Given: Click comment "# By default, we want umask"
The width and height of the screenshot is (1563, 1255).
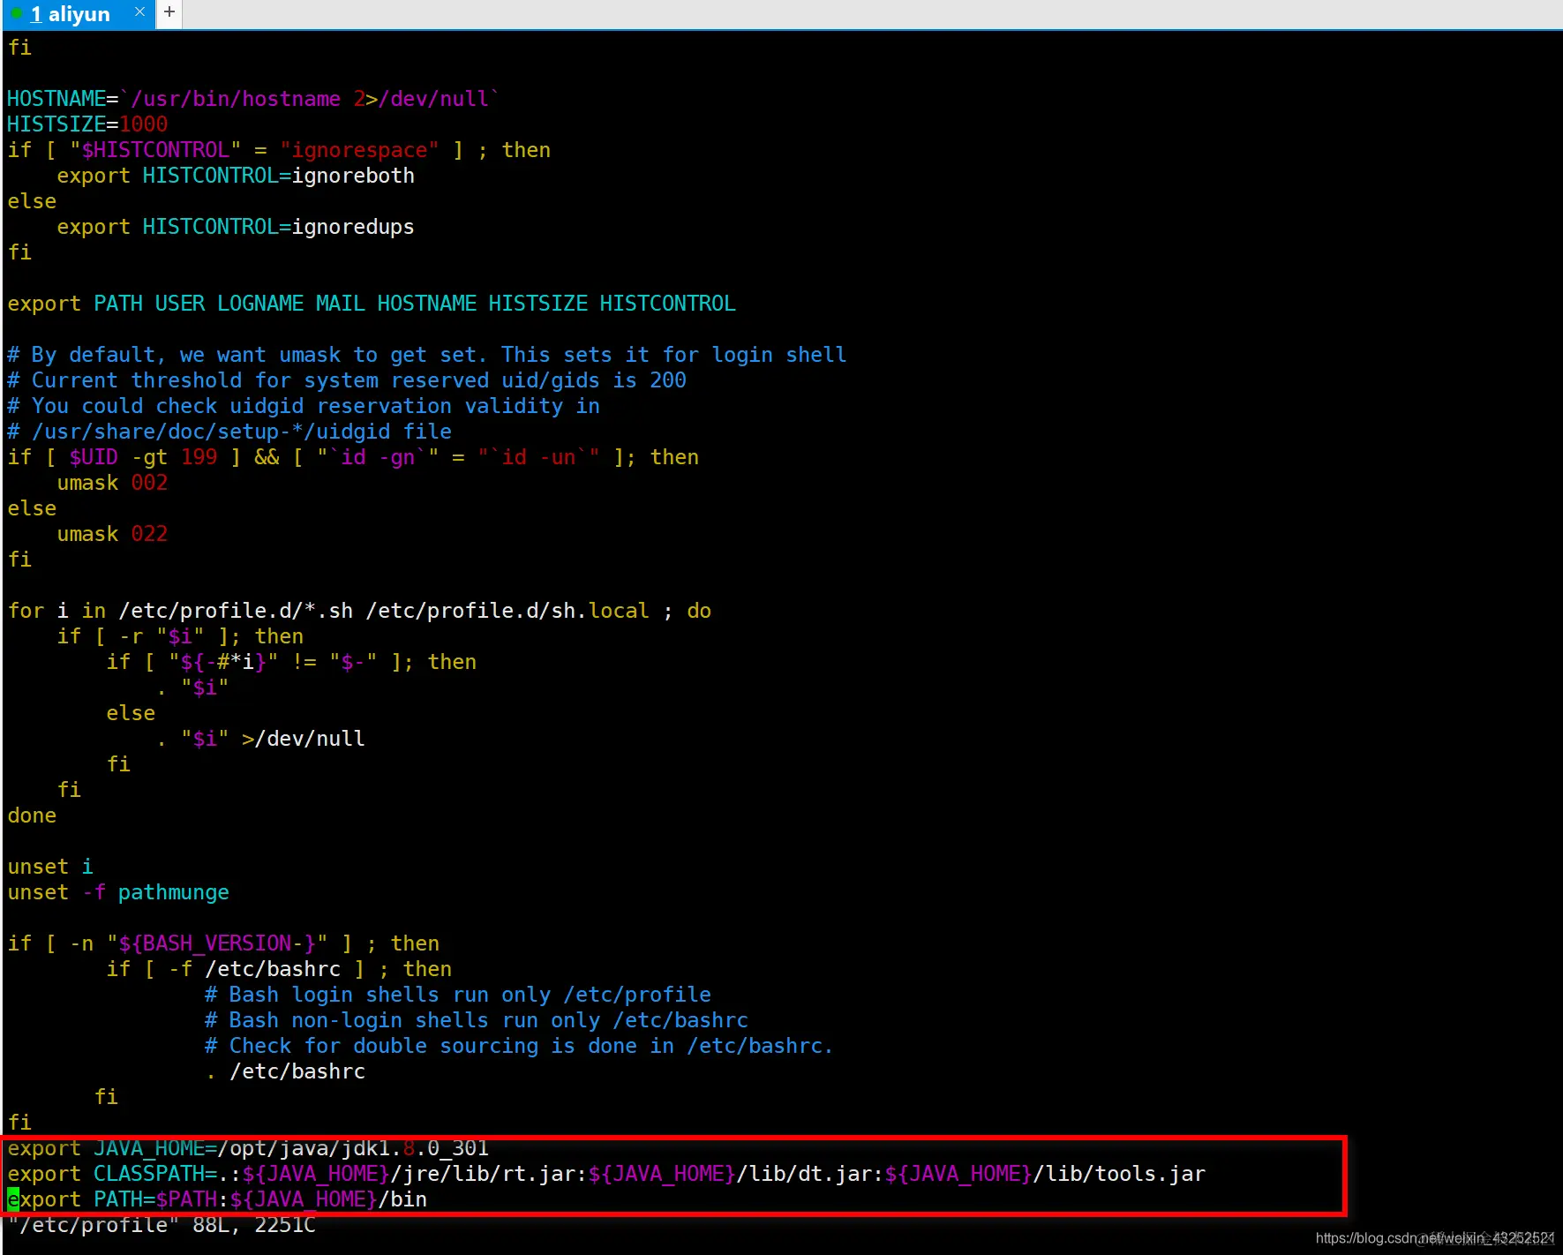Looking at the screenshot, I should [x=426, y=355].
